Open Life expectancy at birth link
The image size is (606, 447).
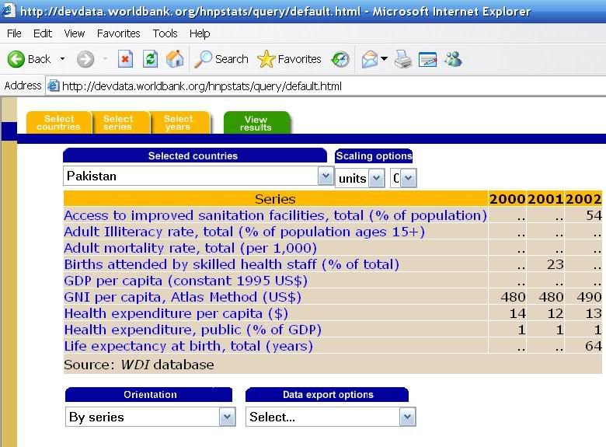point(189,346)
